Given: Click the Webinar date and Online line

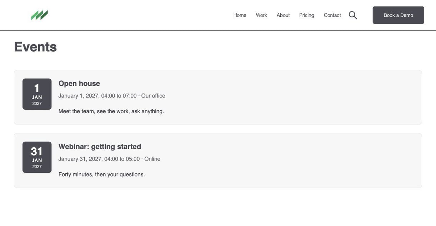Looking at the screenshot, I should 109,159.
